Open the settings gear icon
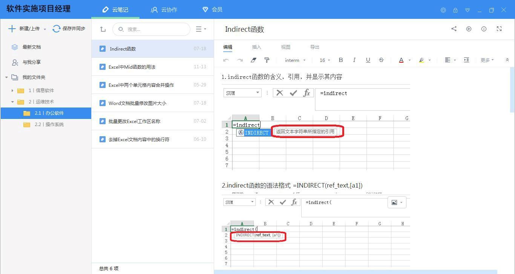 tap(443, 10)
